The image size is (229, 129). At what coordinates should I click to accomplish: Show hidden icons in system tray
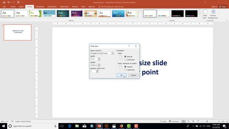click(193, 126)
